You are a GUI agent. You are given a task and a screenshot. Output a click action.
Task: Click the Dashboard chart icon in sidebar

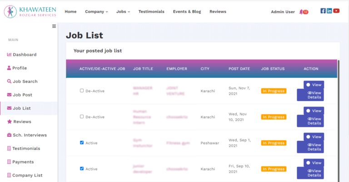[9, 55]
